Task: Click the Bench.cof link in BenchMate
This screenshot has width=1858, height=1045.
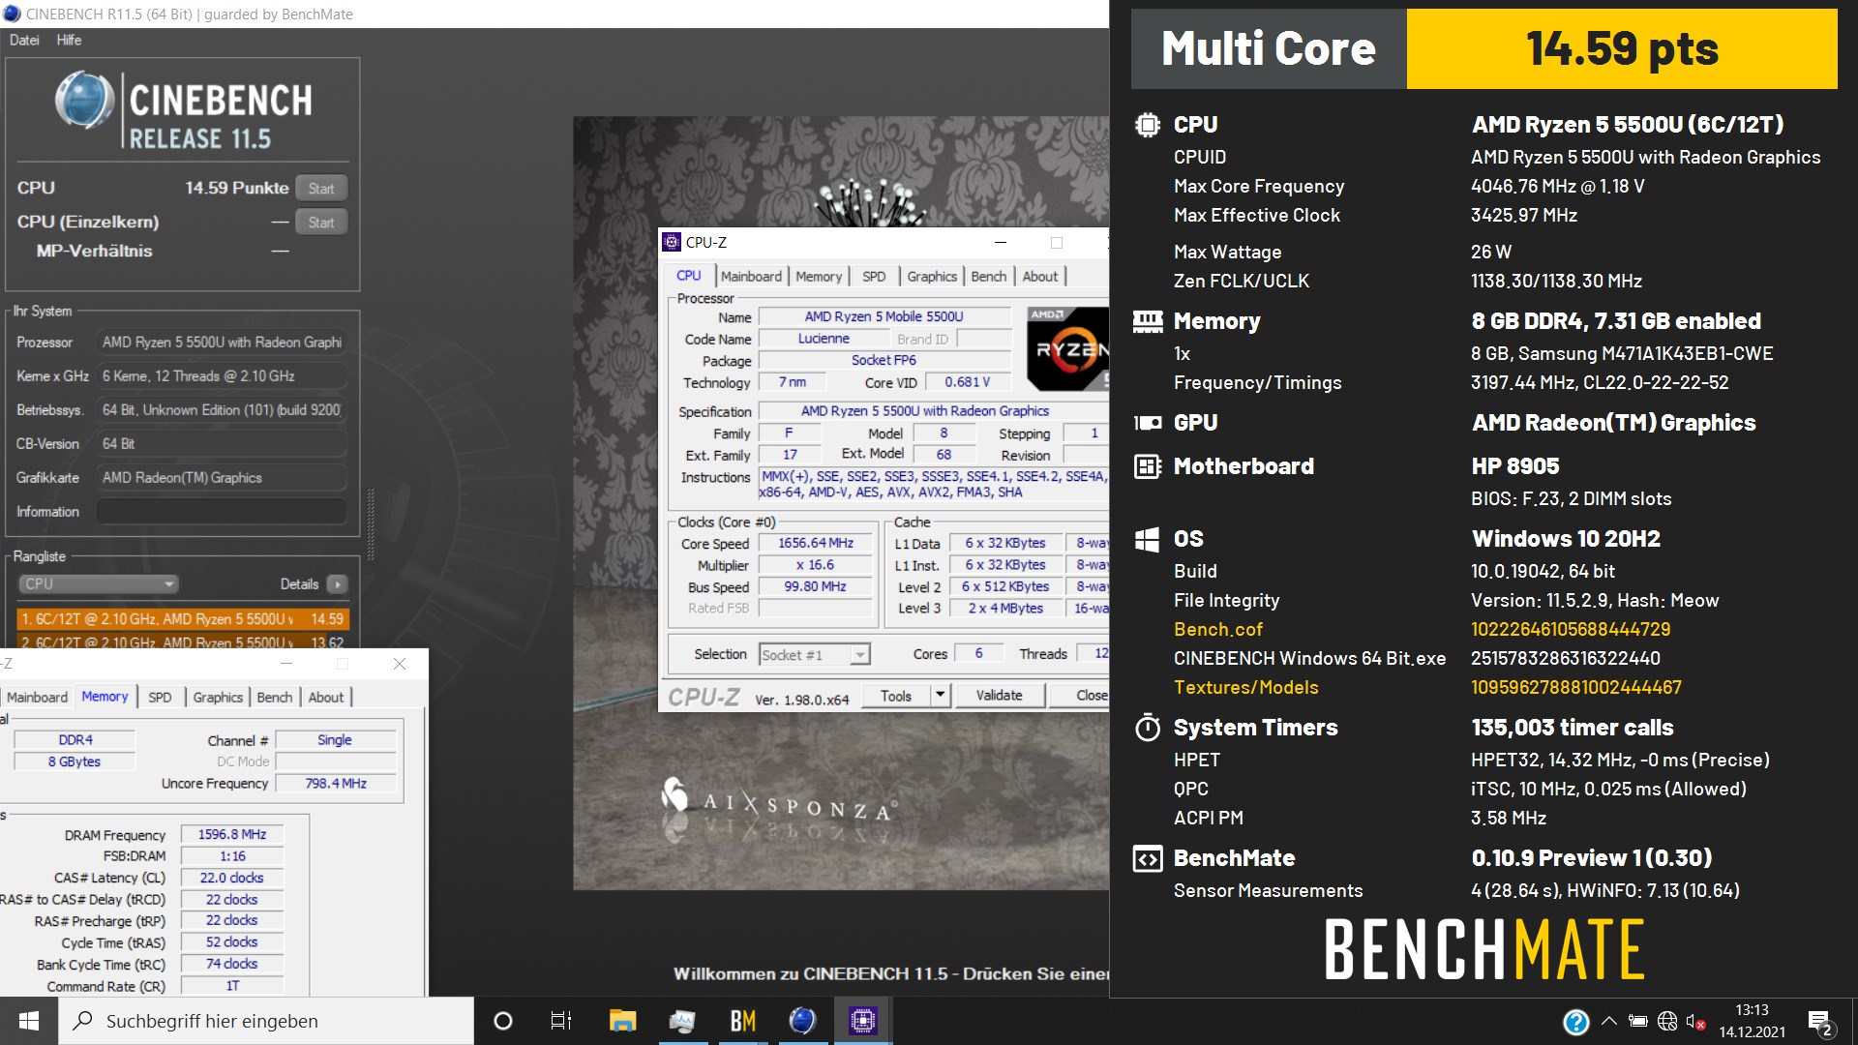Action: point(1217,630)
